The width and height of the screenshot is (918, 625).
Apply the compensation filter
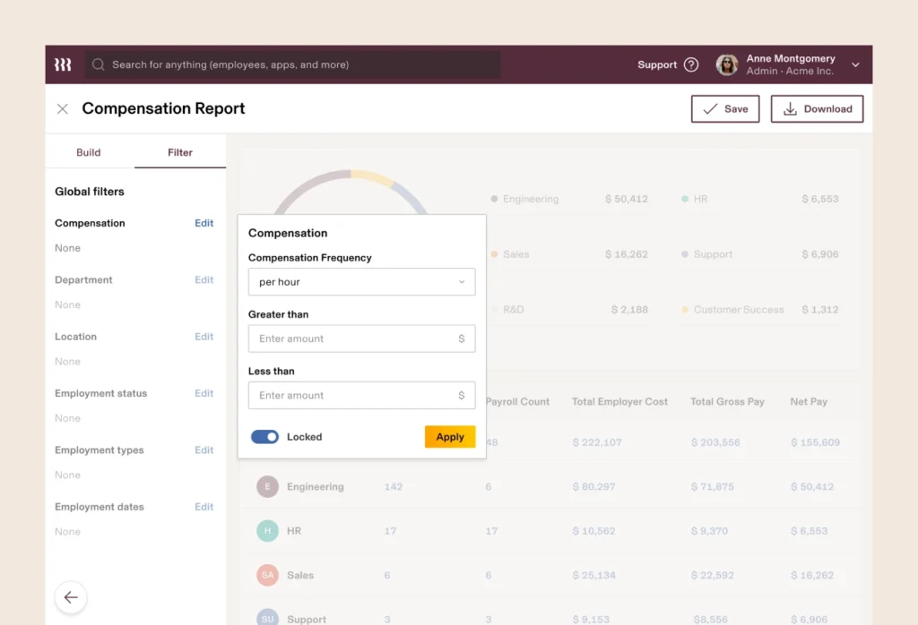[x=449, y=437]
